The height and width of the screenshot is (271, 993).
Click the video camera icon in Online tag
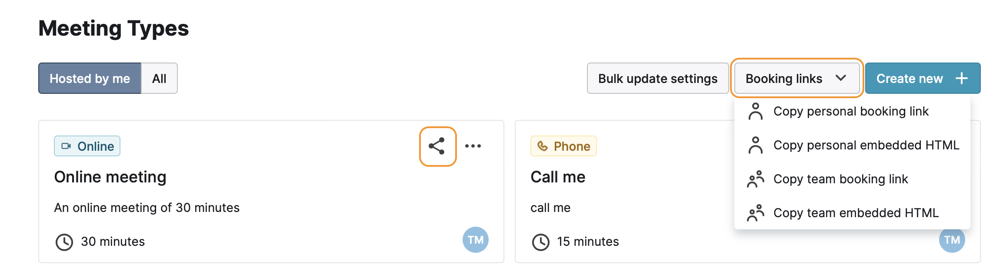(66, 146)
